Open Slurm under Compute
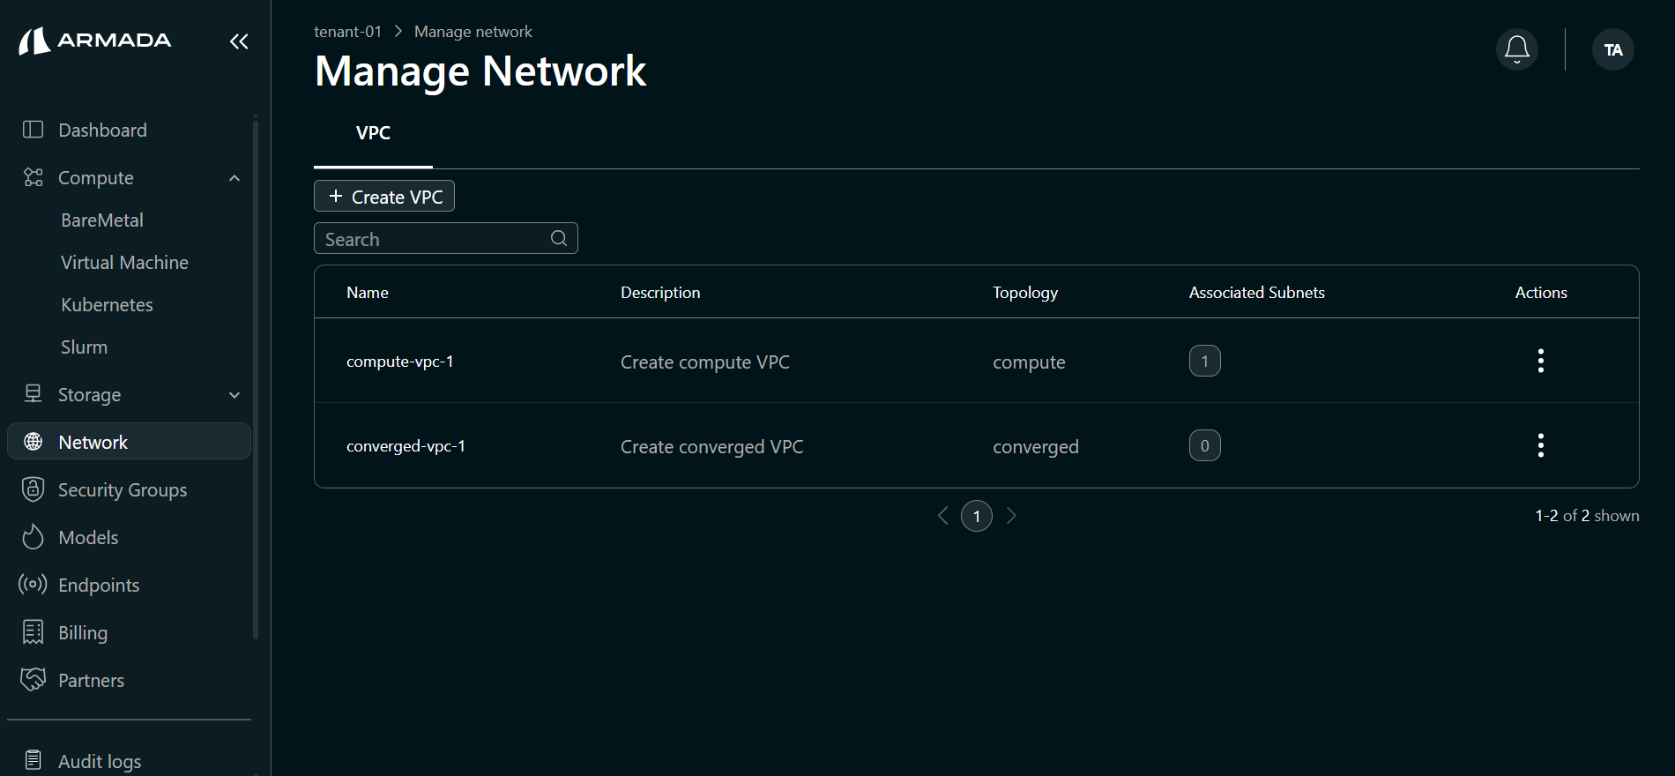1675x776 pixels. tap(84, 347)
